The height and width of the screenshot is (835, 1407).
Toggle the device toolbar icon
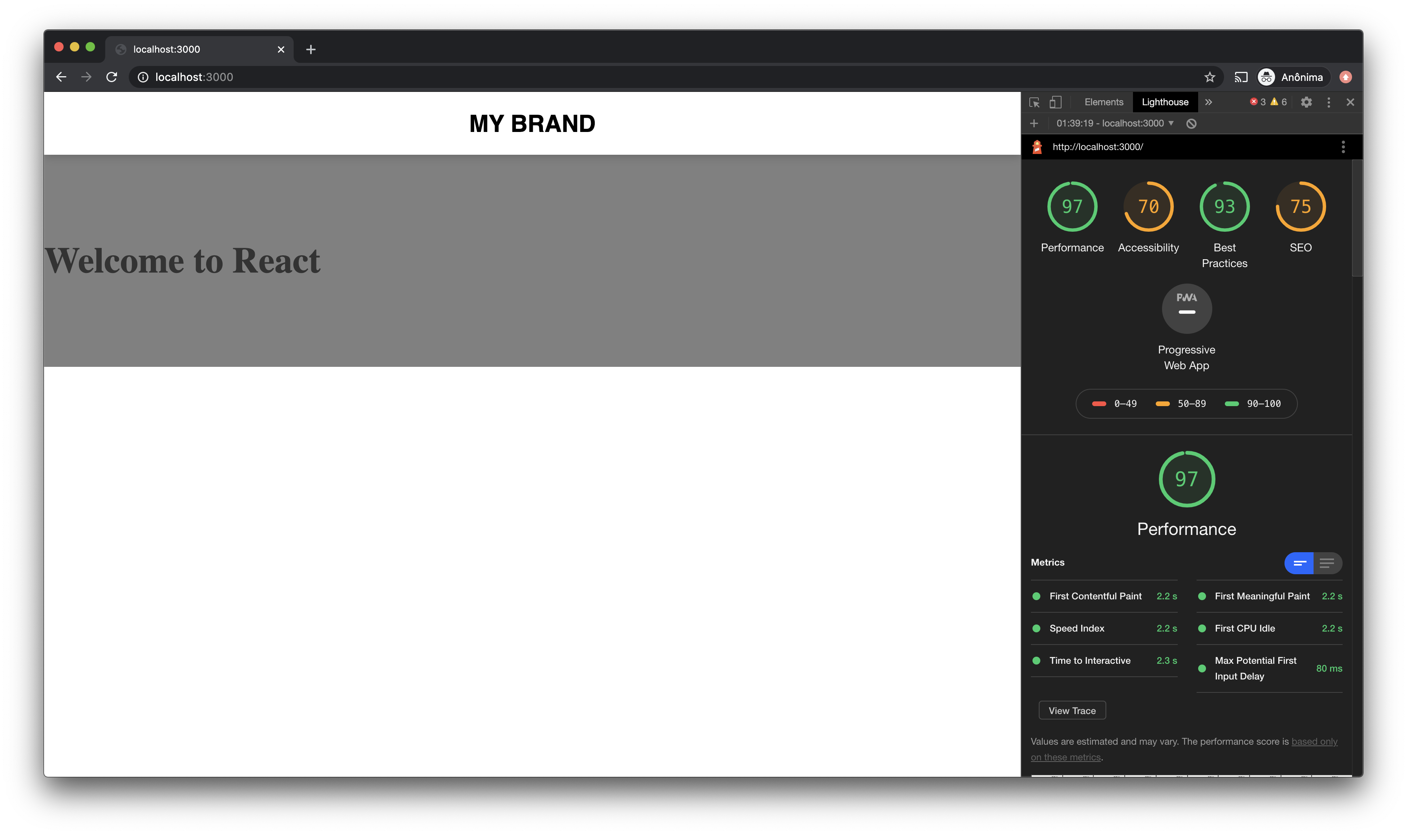pos(1056,103)
